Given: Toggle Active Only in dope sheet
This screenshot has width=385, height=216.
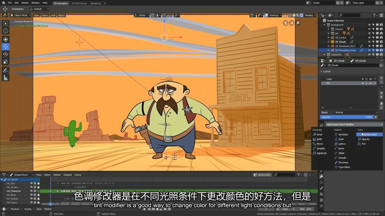Looking at the screenshot, I should click(x=262, y=175).
